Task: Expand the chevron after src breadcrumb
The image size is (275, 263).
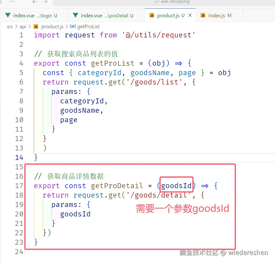Action: click(16, 26)
